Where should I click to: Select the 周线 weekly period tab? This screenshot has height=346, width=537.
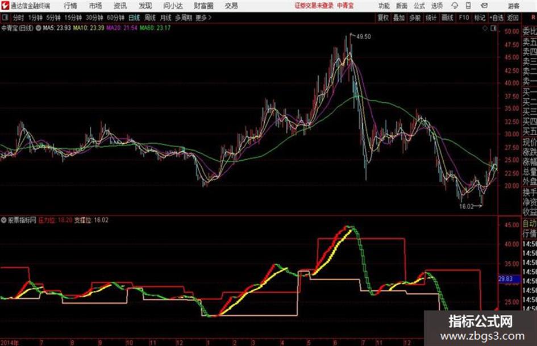pyautogui.click(x=150, y=18)
